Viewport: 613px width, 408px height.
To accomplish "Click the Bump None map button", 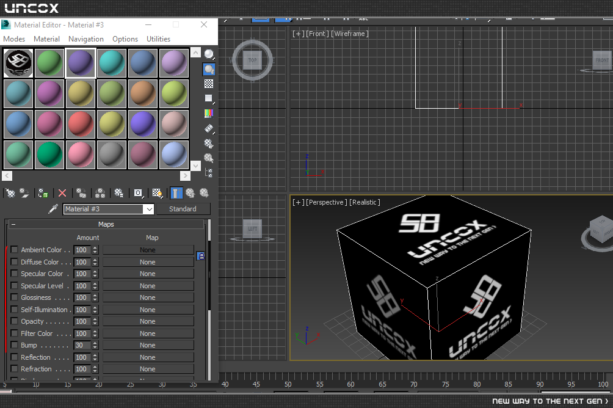I will [x=148, y=346].
